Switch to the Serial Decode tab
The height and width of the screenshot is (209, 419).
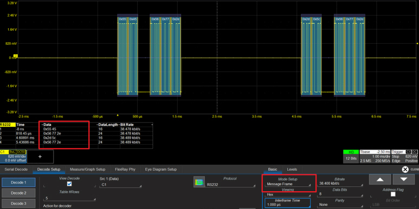pos(16,170)
